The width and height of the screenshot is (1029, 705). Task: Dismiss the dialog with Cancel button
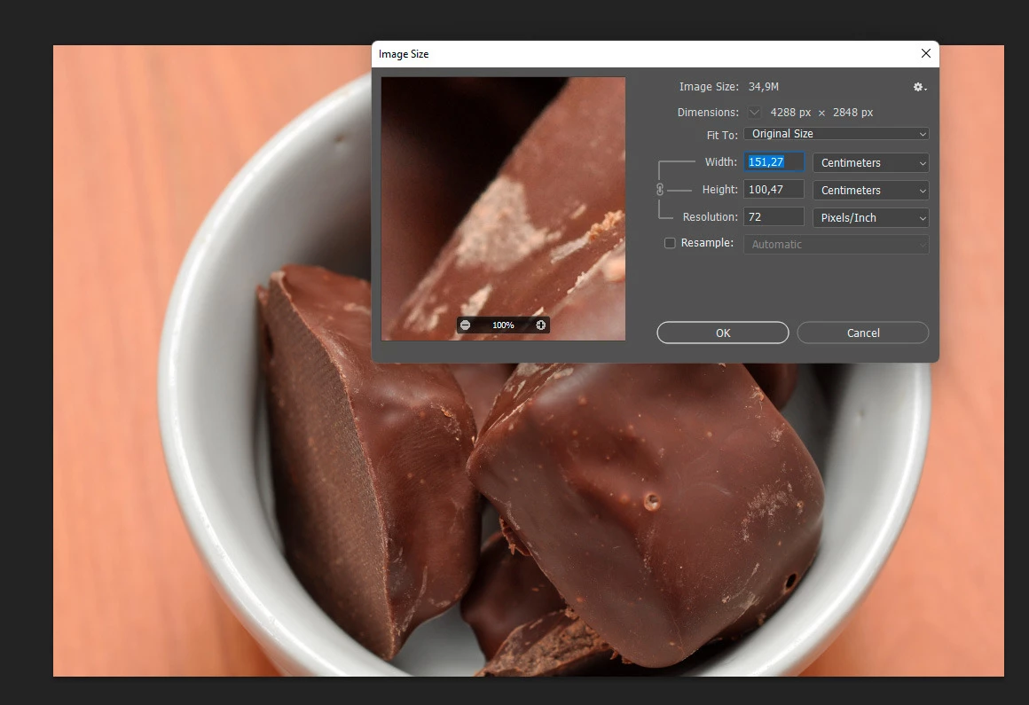(x=863, y=333)
